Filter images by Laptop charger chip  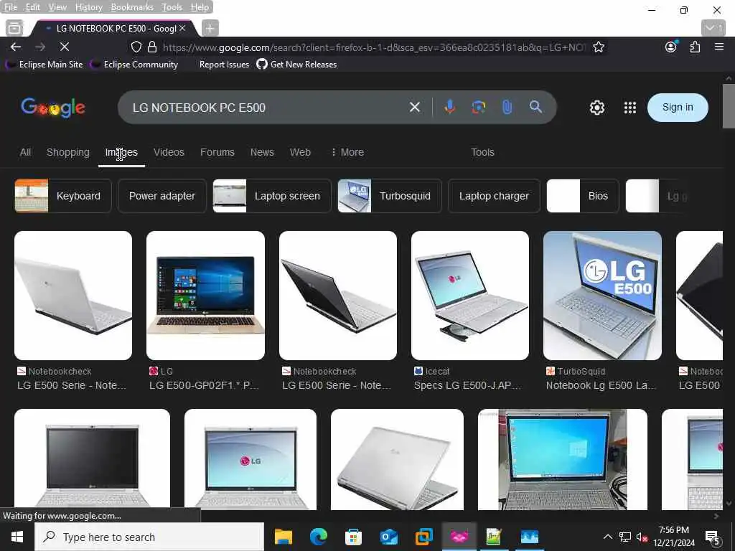point(494,196)
